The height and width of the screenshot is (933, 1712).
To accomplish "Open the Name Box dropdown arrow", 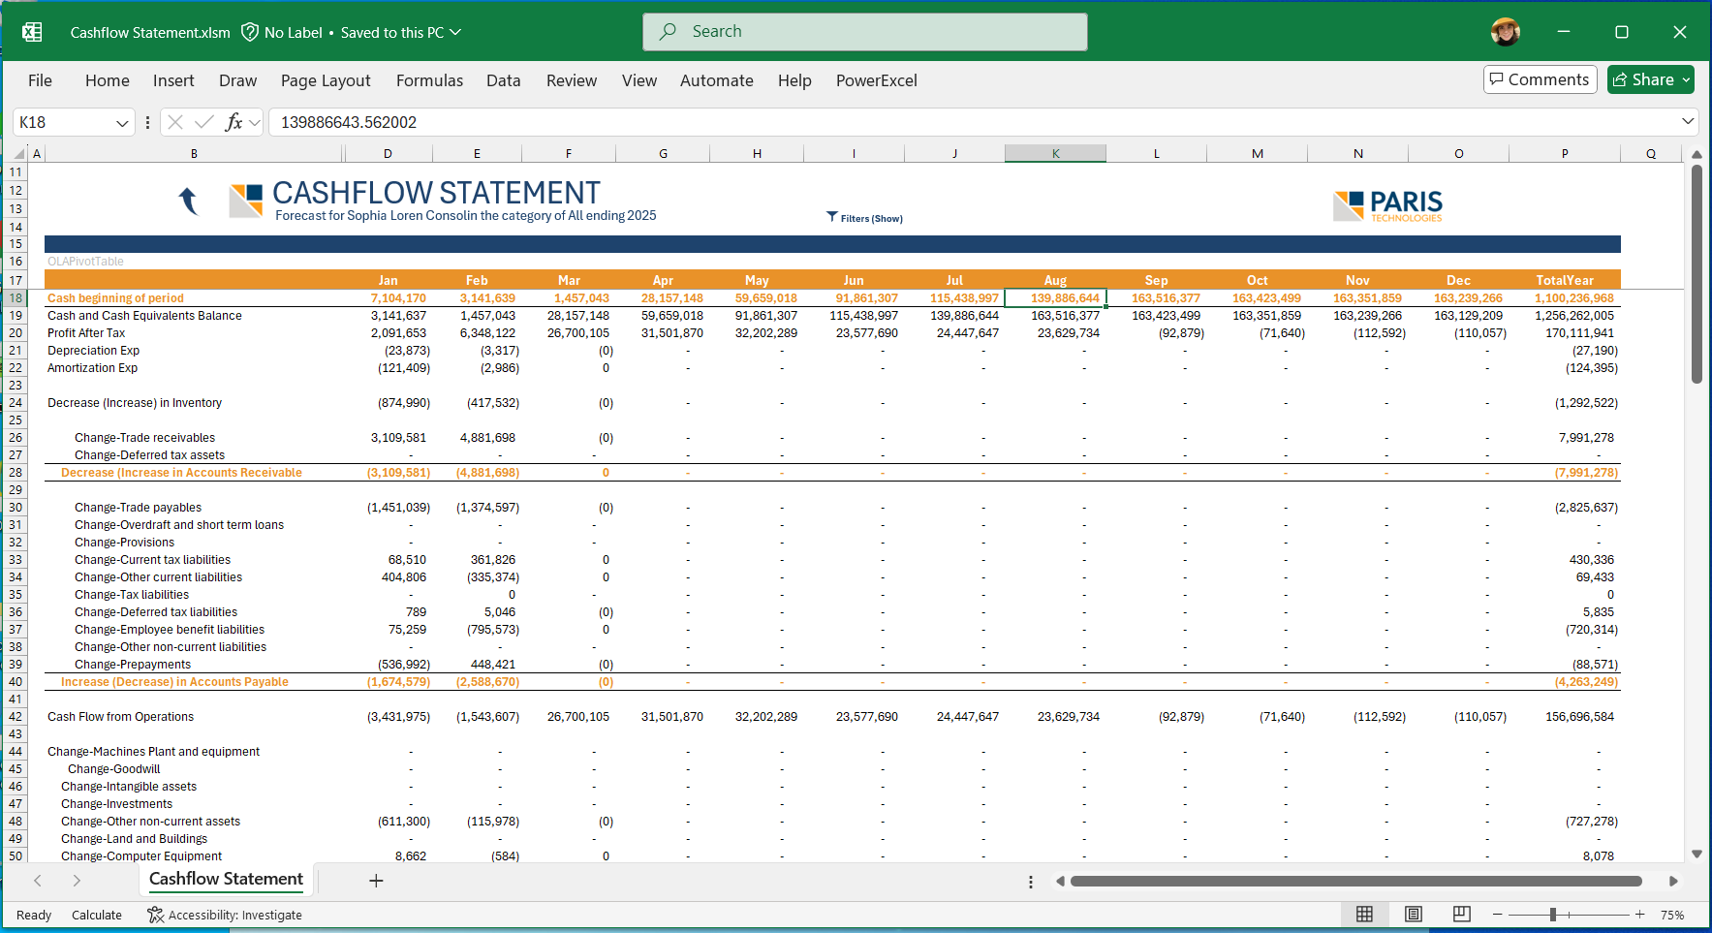I will 122,123.
